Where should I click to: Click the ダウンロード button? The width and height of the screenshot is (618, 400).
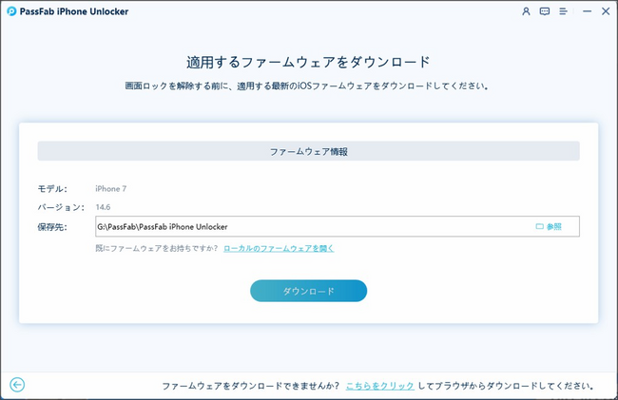pos(308,291)
